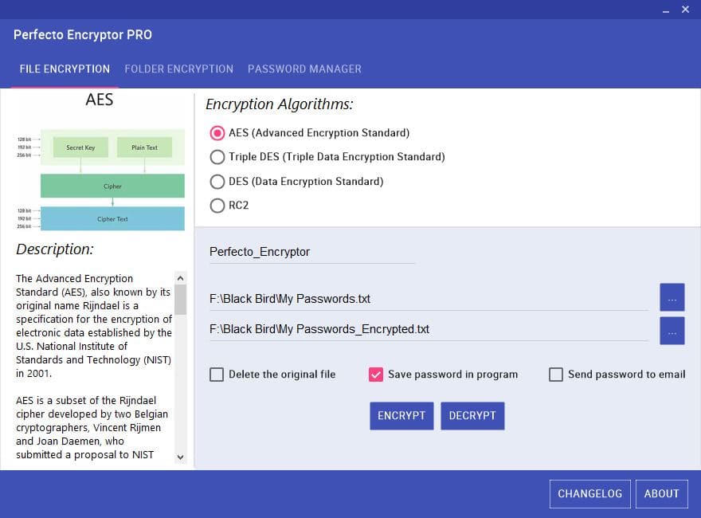
Task: Click the browse button for encrypted output path
Action: point(672,331)
